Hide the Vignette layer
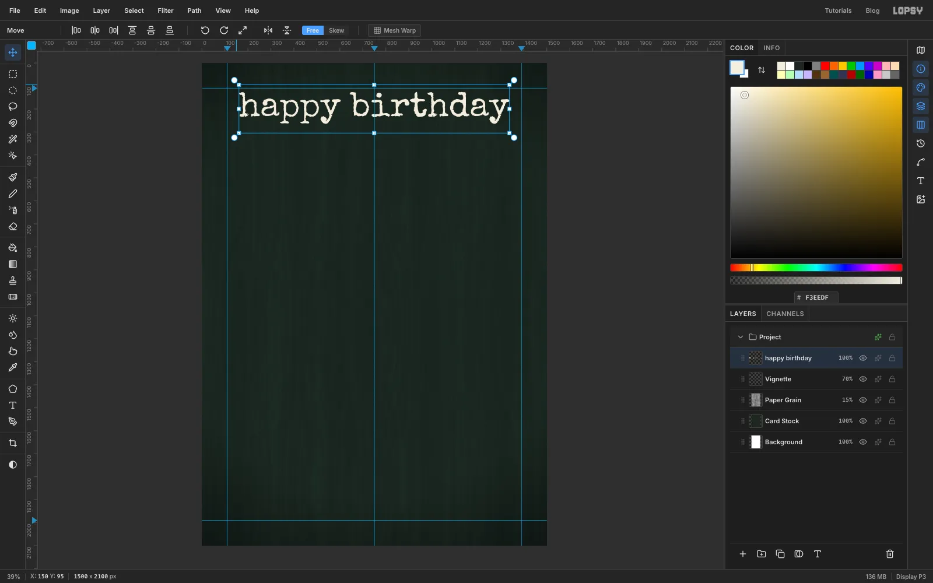Screen dimensions: 933x583 [863, 379]
